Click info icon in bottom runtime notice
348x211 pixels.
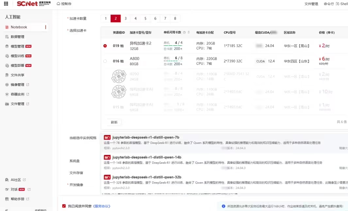[224, 206]
